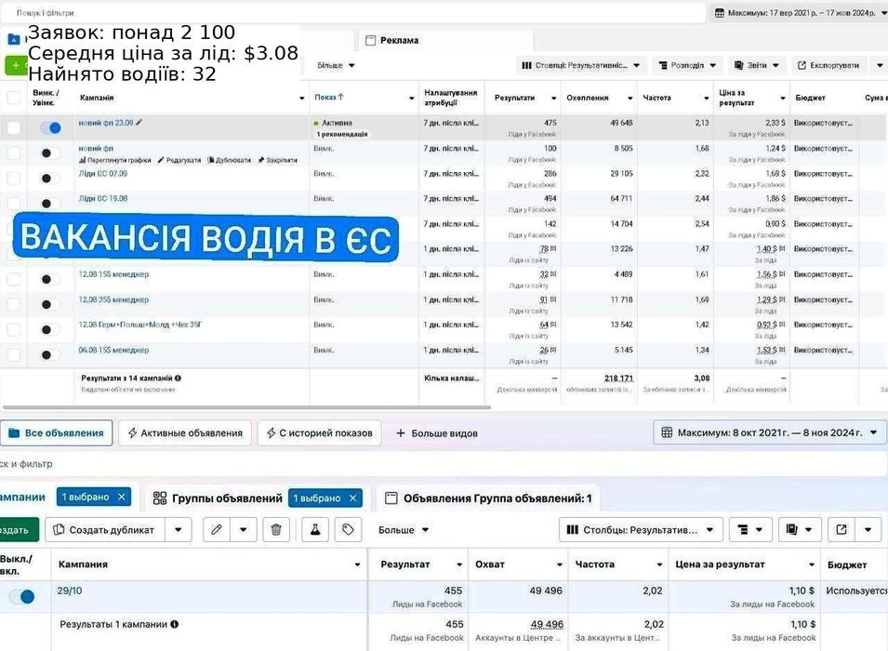888x651 pixels.
Task: Click 'Переглянути графіки' chart action
Action: 115,160
